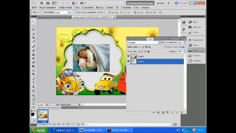This screenshot has width=236, height=133.
Task: Select the Lasso tool
Action: 34,30
